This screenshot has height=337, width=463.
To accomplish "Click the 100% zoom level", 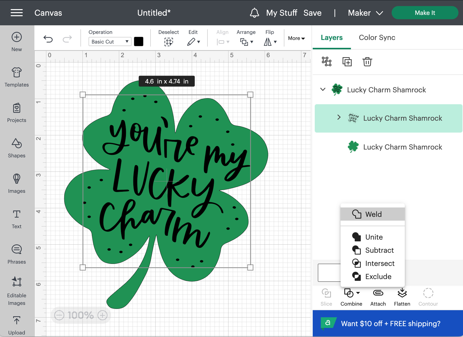I will (x=81, y=315).
